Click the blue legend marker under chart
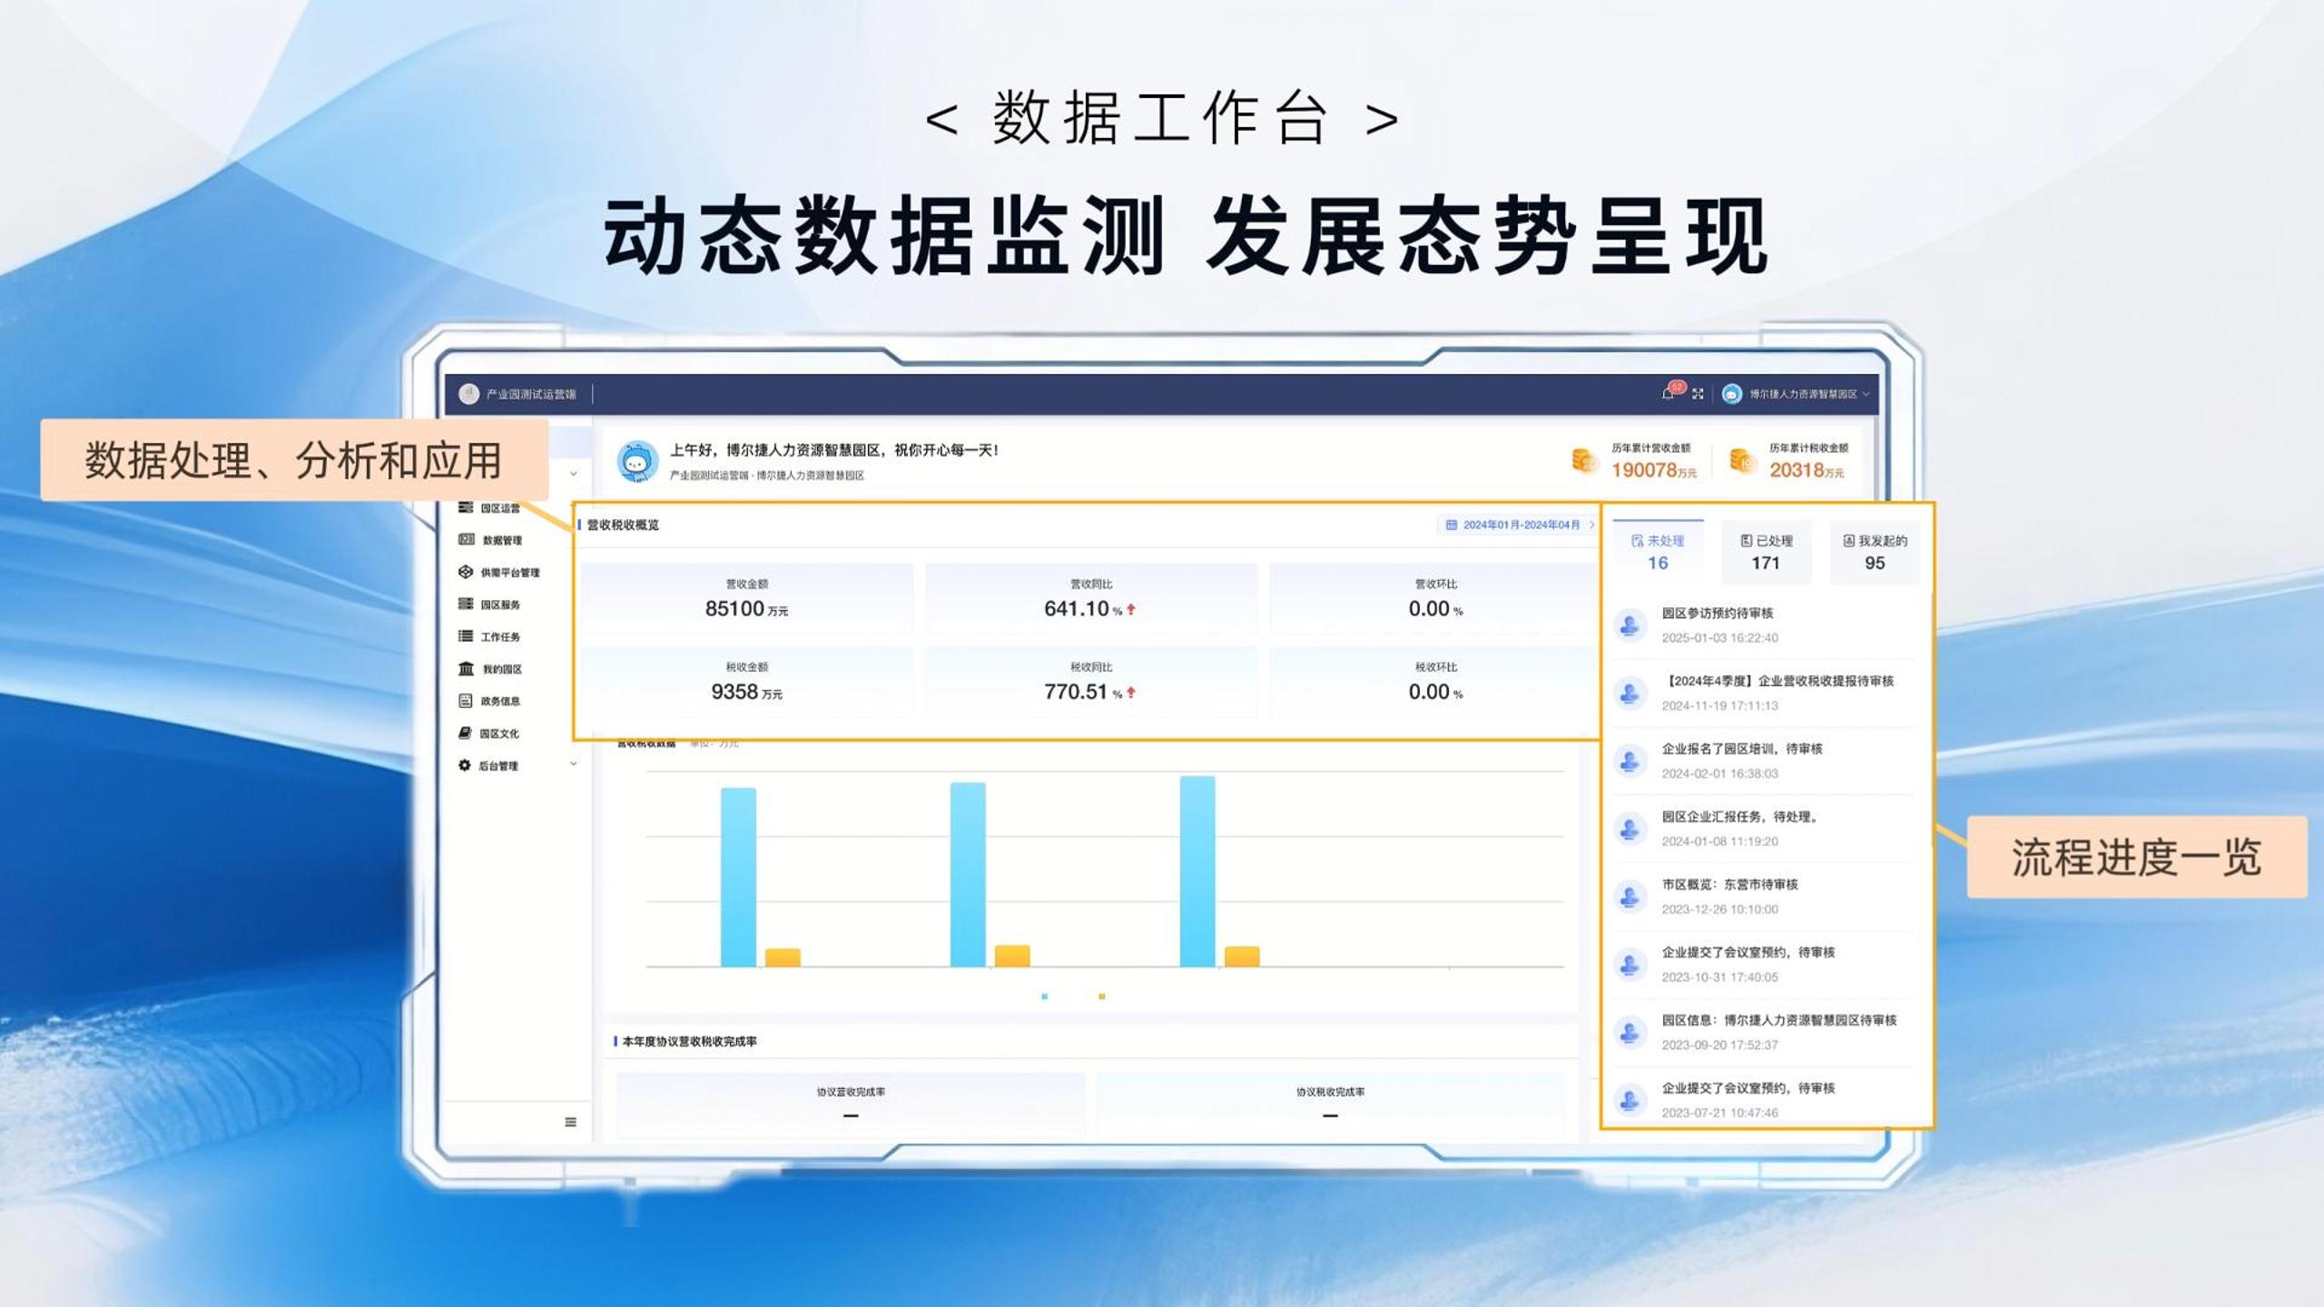Screen dimensions: 2324x1307 (x=1045, y=997)
